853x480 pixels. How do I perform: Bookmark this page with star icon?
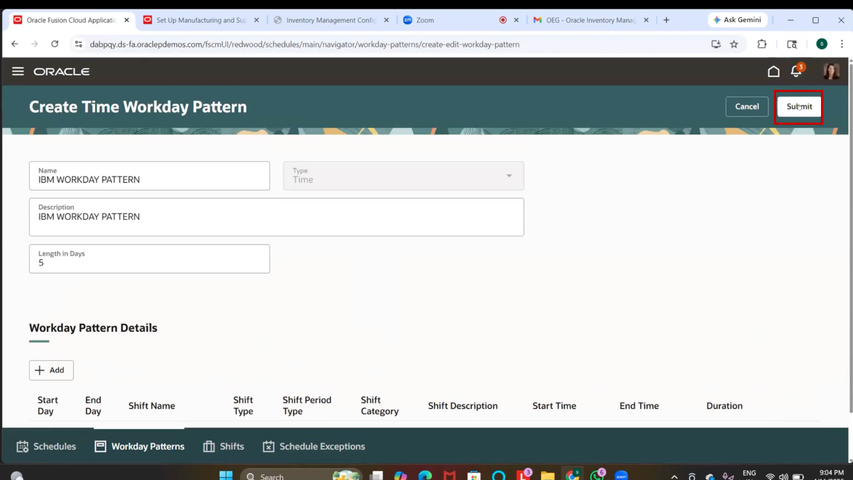(734, 44)
